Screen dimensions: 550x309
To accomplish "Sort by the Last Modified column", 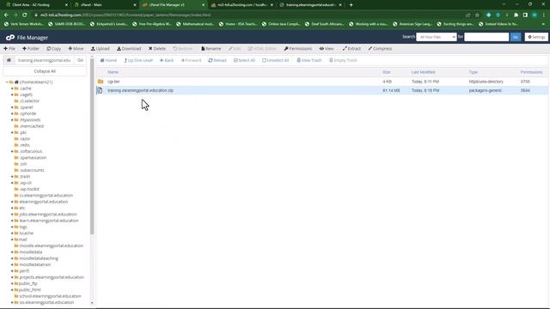I will click(x=423, y=72).
